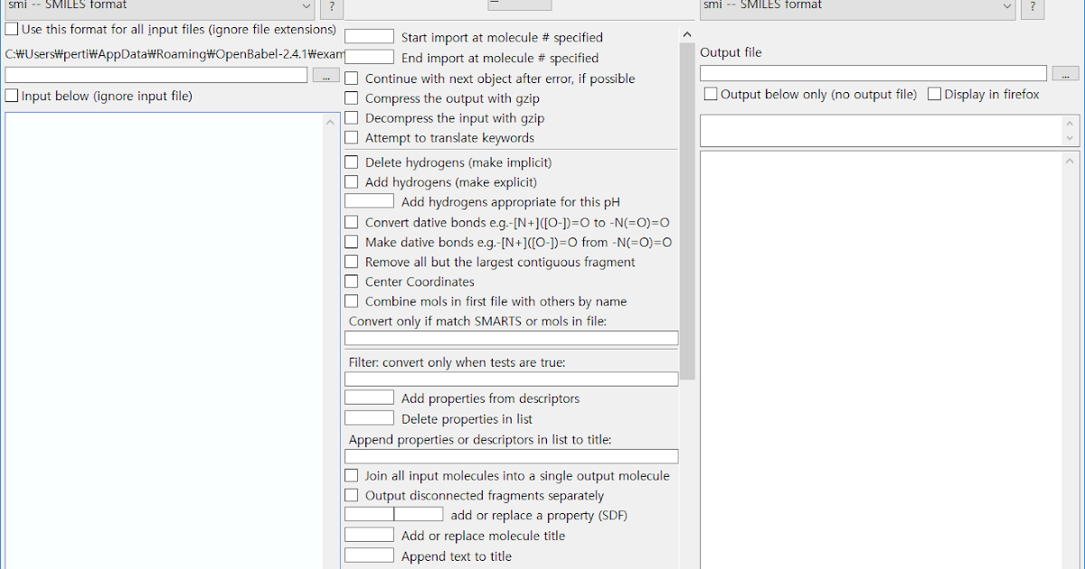Screen dimensions: 1085x569
Task: Click 'Start import at molecule #' field
Action: point(369,37)
